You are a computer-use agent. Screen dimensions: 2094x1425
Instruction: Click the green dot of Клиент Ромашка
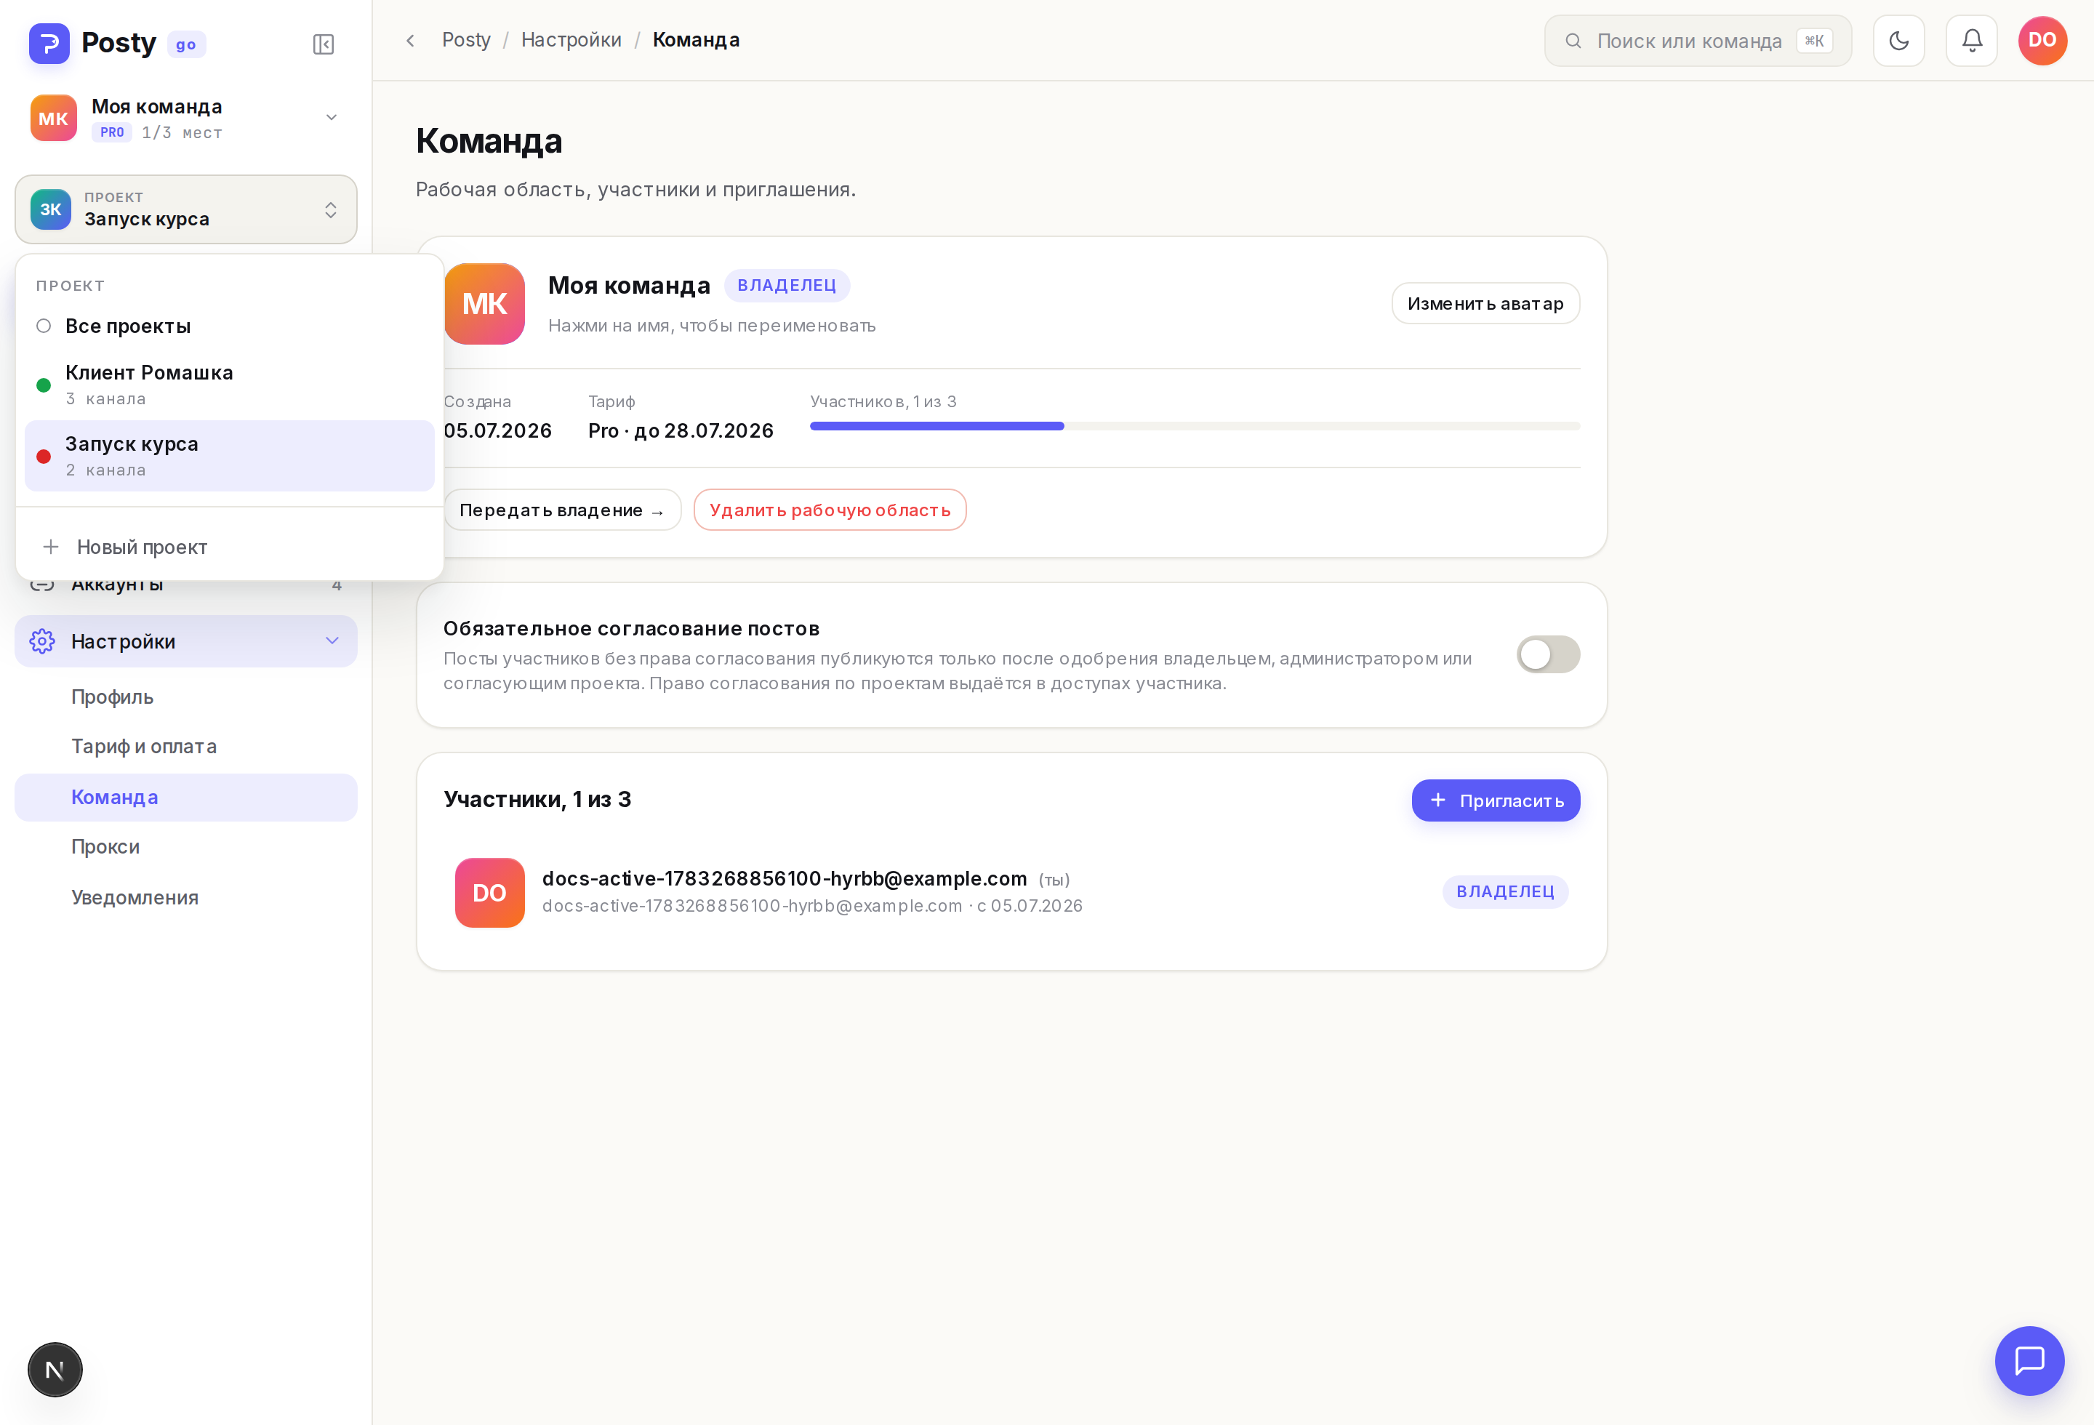click(43, 385)
